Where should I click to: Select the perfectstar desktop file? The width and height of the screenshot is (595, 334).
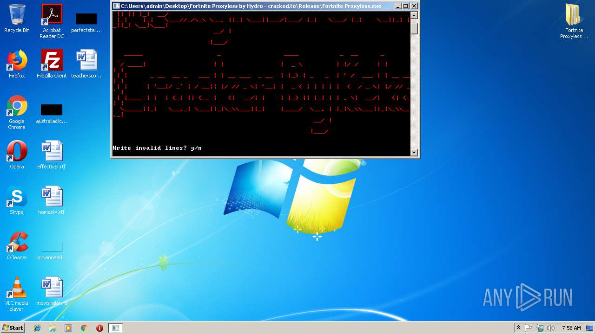[86, 22]
